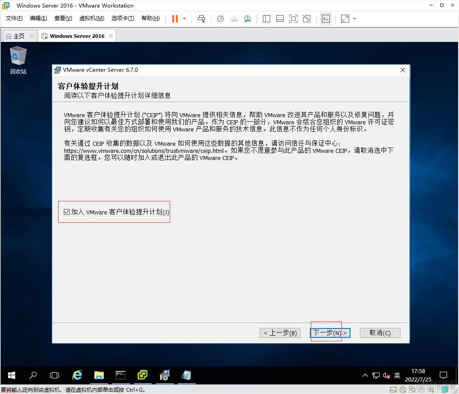The image size is (459, 394).
Task: Show hidden tray icons chevron
Action: [x=365, y=375]
